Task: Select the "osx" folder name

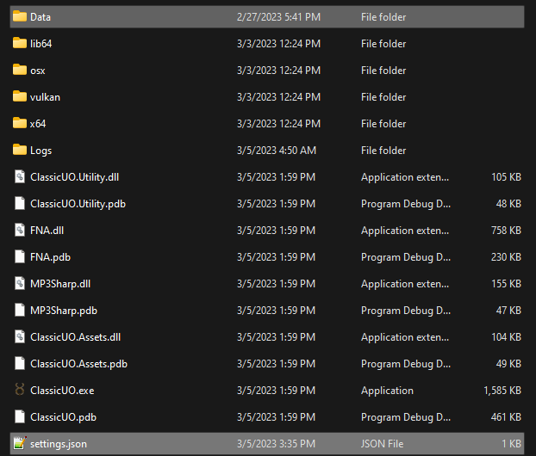Action: click(38, 71)
